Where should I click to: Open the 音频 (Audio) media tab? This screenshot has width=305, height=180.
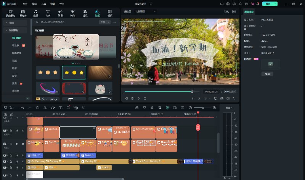point(35,13)
